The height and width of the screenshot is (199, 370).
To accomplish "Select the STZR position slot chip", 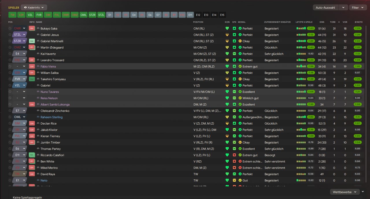I will click(x=92, y=15).
